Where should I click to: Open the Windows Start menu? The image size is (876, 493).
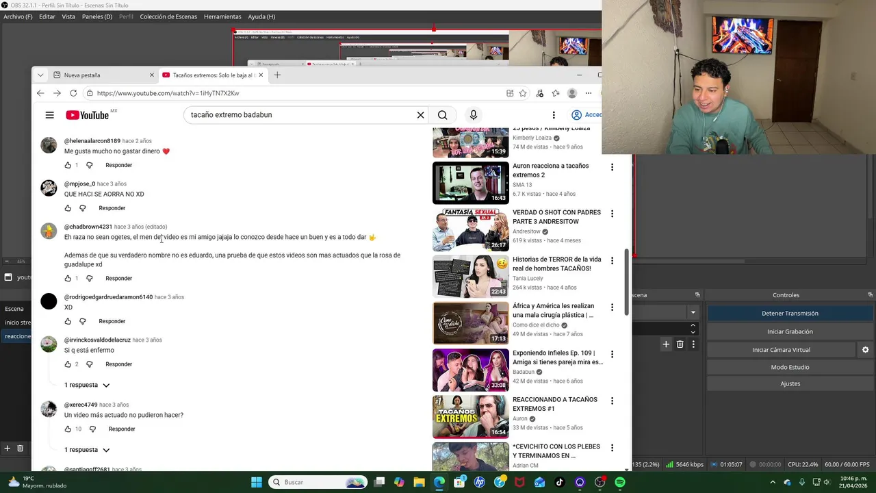pos(257,482)
